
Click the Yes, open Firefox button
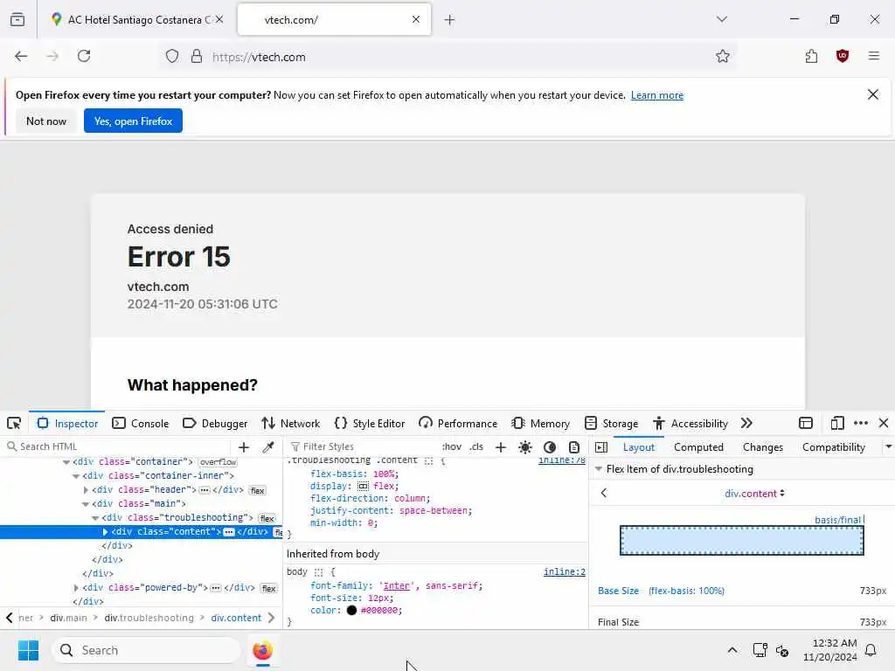[133, 121]
